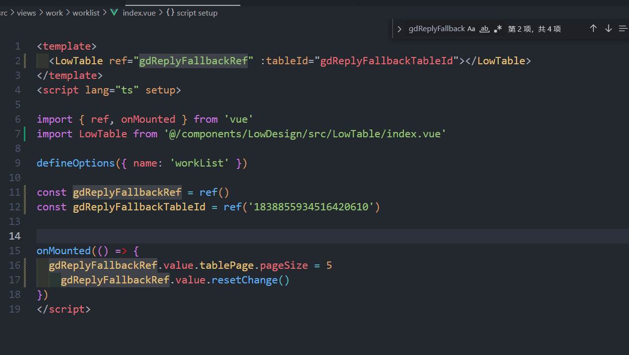Click the empty current line 14
Image resolution: width=629 pixels, height=355 pixels.
pos(333,236)
